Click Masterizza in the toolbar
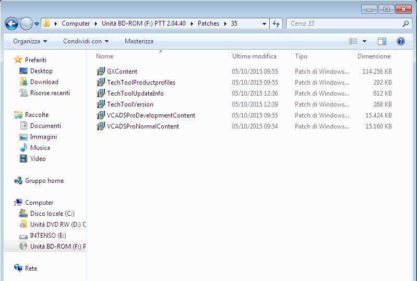The width and height of the screenshot is (417, 281). point(139,41)
